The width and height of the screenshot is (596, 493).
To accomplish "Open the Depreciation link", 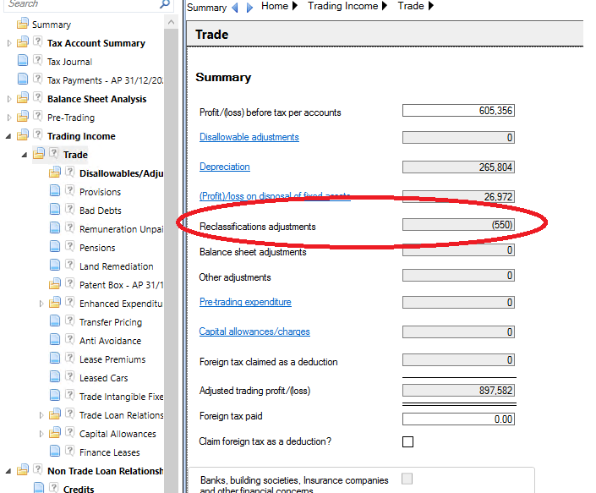I will coord(225,167).
